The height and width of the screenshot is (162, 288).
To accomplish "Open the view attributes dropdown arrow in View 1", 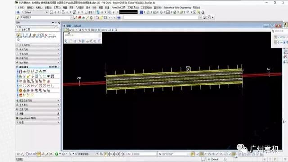I will (67, 30).
